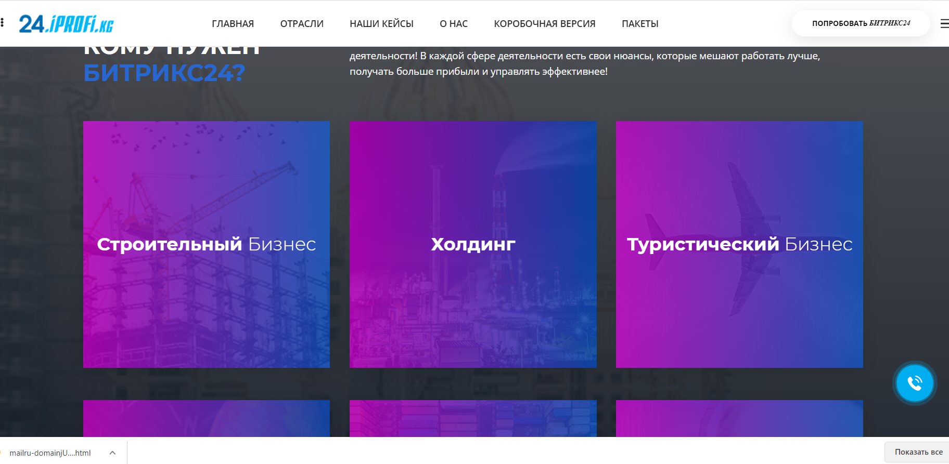This screenshot has width=949, height=464.
Task: Open the О НАС menu item
Action: pos(454,24)
